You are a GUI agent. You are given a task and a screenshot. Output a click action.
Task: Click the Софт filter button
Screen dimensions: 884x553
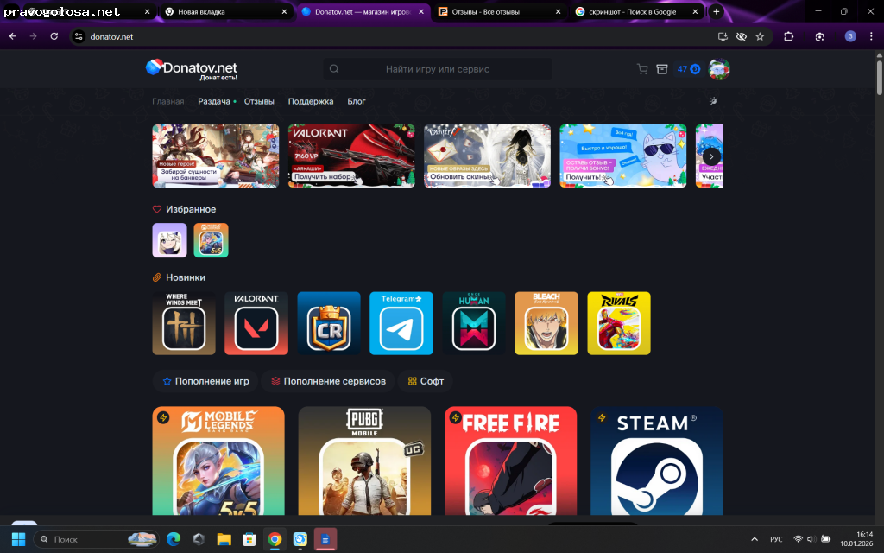click(x=426, y=381)
